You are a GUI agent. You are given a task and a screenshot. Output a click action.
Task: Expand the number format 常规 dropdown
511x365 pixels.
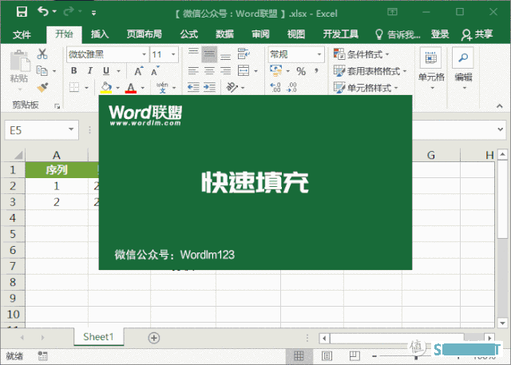pos(323,54)
